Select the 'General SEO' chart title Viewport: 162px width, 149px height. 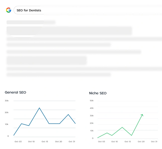tap(15, 92)
